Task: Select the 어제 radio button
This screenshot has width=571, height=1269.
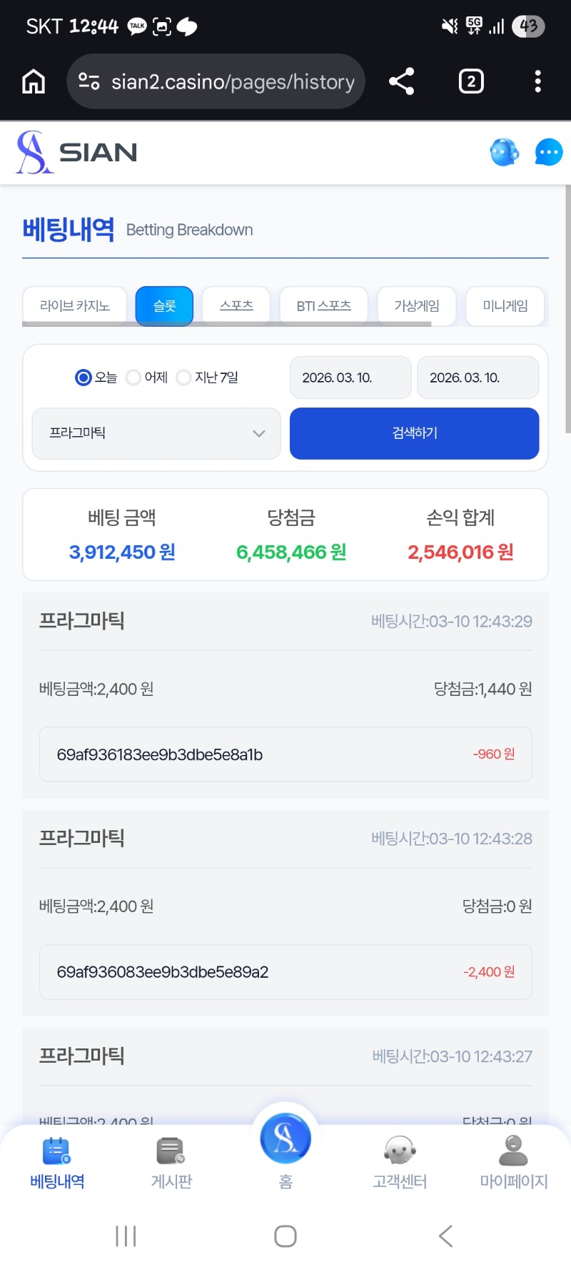Action: click(133, 378)
